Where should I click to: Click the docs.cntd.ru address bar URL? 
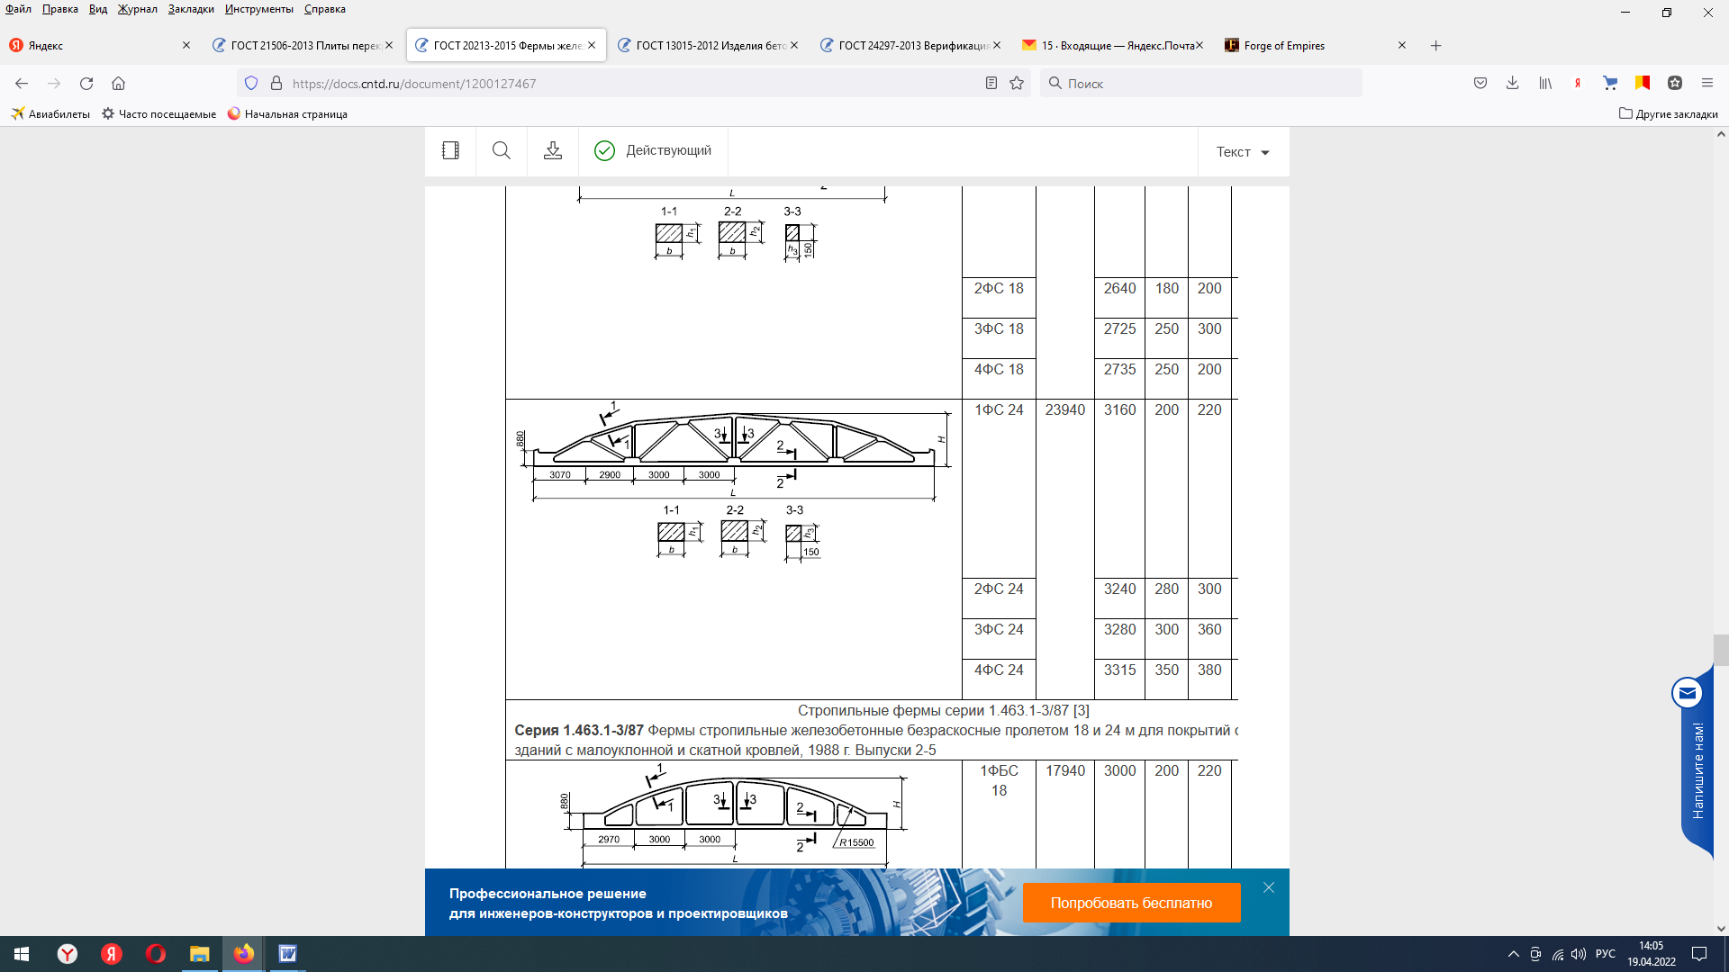pos(414,84)
